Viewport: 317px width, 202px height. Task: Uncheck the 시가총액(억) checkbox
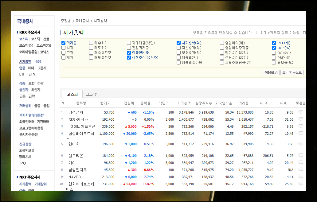pyautogui.click(x=178, y=43)
